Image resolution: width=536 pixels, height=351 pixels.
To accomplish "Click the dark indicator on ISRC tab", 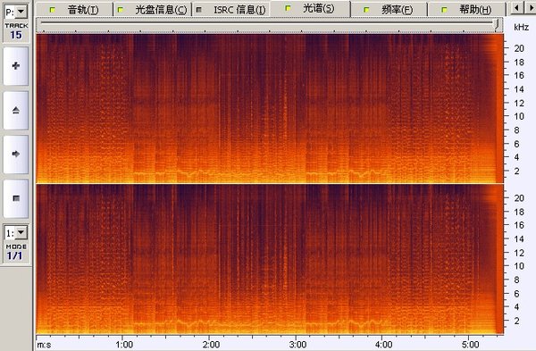I will pos(198,10).
